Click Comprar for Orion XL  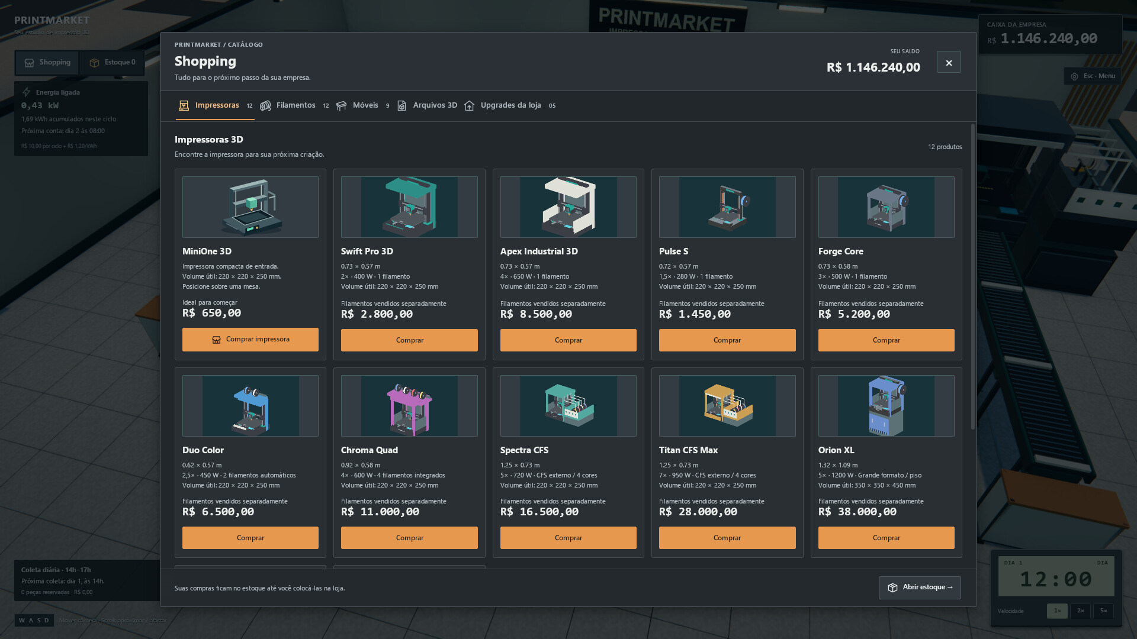pos(887,538)
